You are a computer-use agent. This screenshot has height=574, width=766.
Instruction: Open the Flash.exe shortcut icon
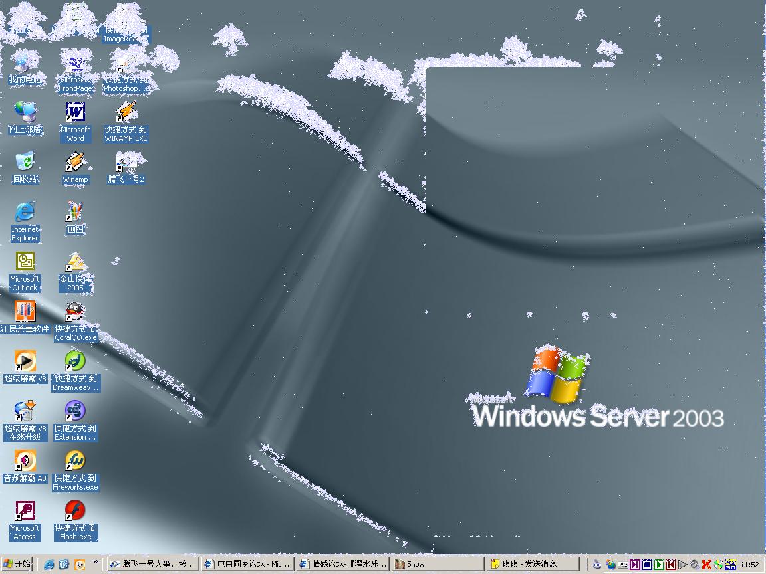pyautogui.click(x=75, y=511)
